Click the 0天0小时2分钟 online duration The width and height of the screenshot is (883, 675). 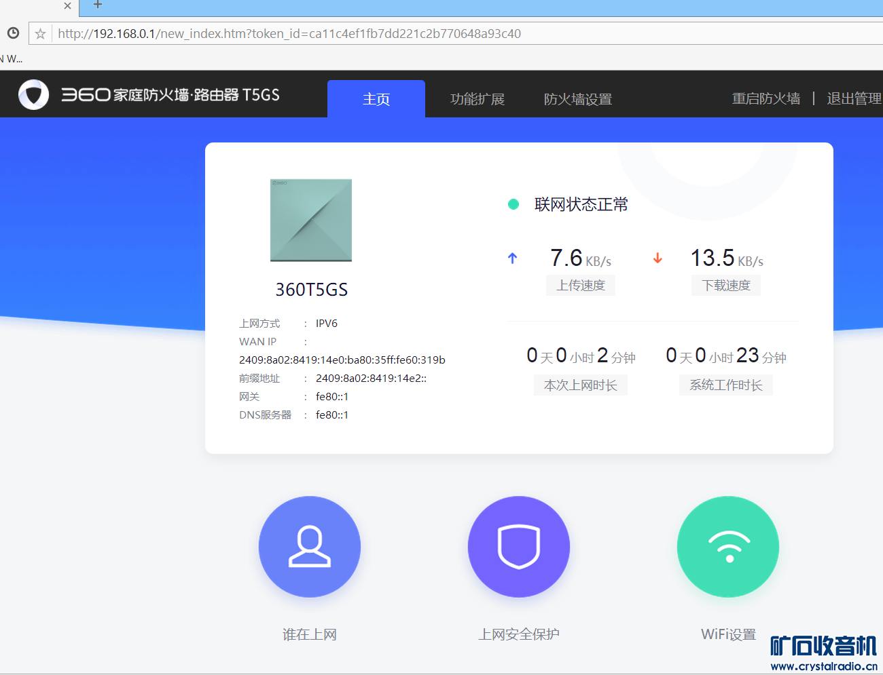point(581,355)
